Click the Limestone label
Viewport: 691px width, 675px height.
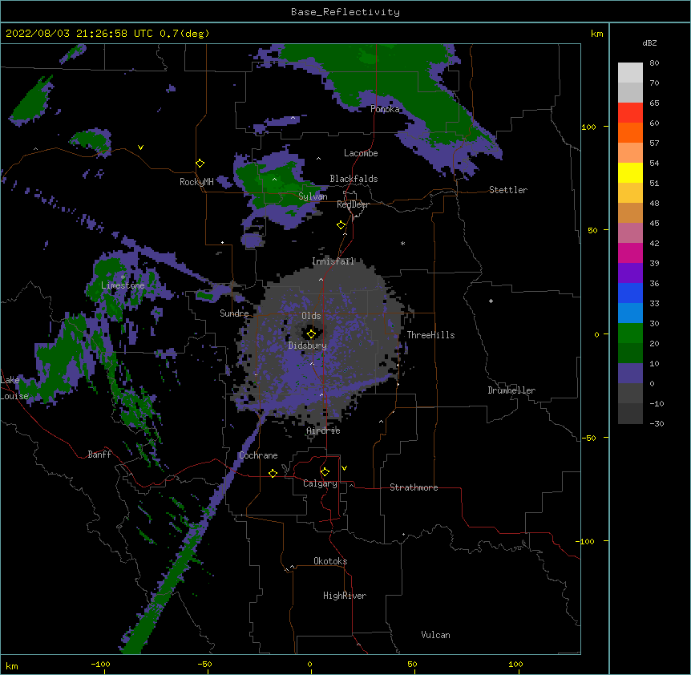123,285
